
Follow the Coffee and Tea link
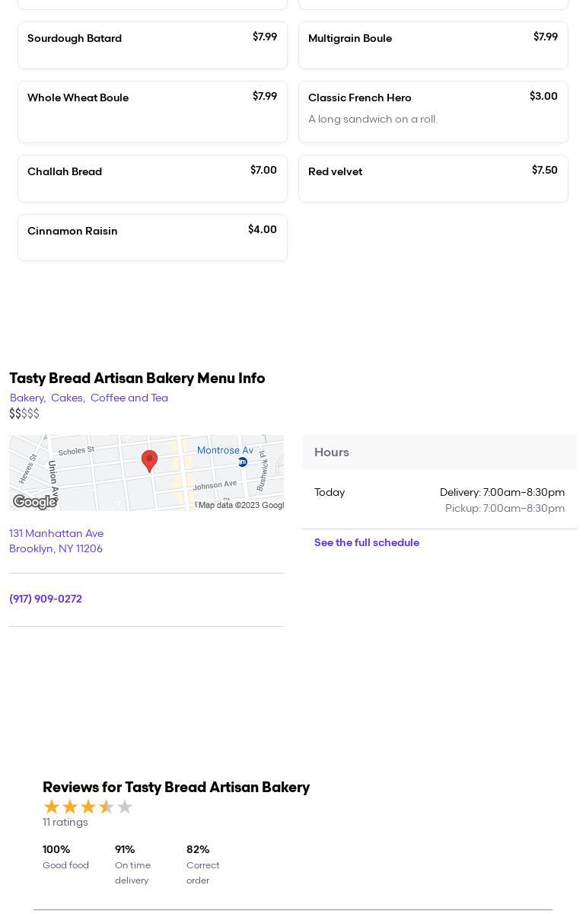tap(129, 398)
